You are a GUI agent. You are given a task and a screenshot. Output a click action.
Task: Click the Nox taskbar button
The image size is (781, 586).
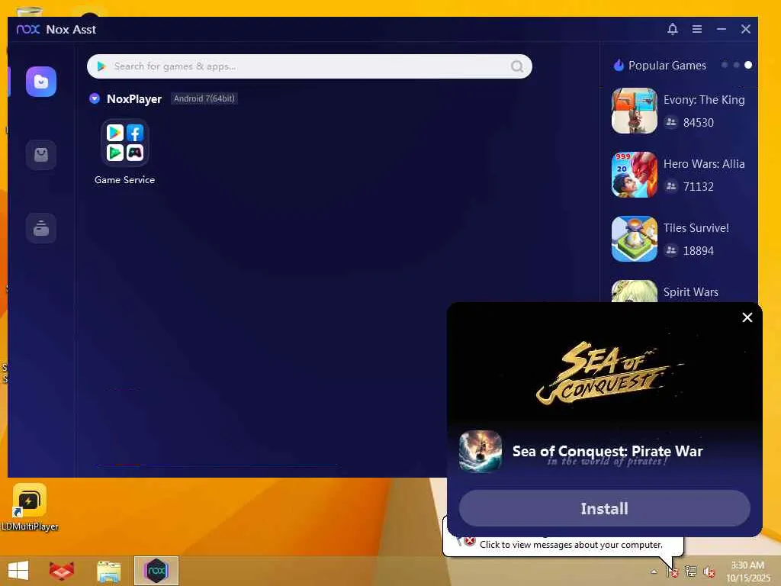pyautogui.click(x=156, y=571)
